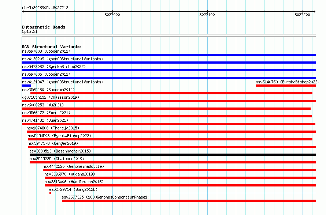
Task: Click the 8027000 ruler position
Action: [x=112, y=15]
